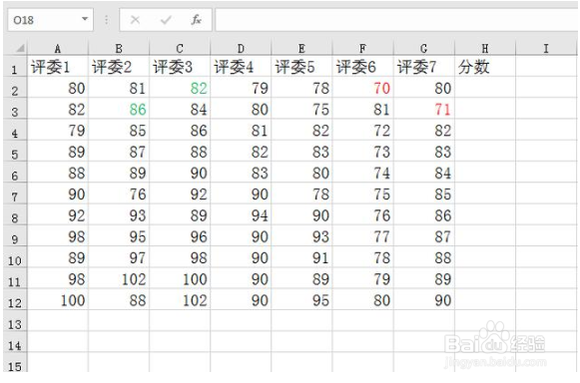Image resolution: width=580 pixels, height=383 pixels.
Task: Select empty score cell H12
Action: point(485,300)
